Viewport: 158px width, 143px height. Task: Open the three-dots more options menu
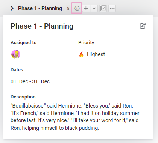tap(112, 8)
